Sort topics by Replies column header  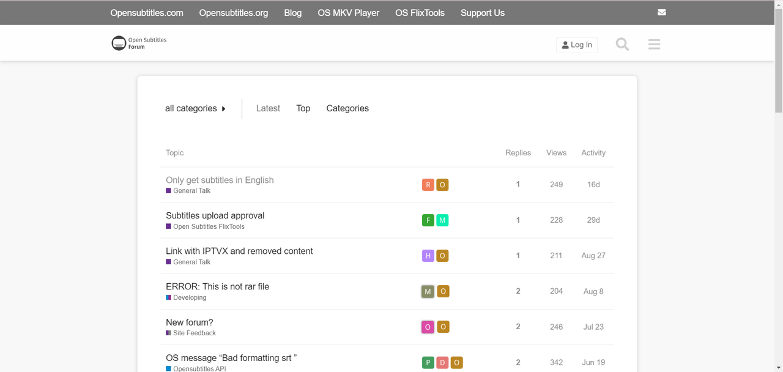518,153
